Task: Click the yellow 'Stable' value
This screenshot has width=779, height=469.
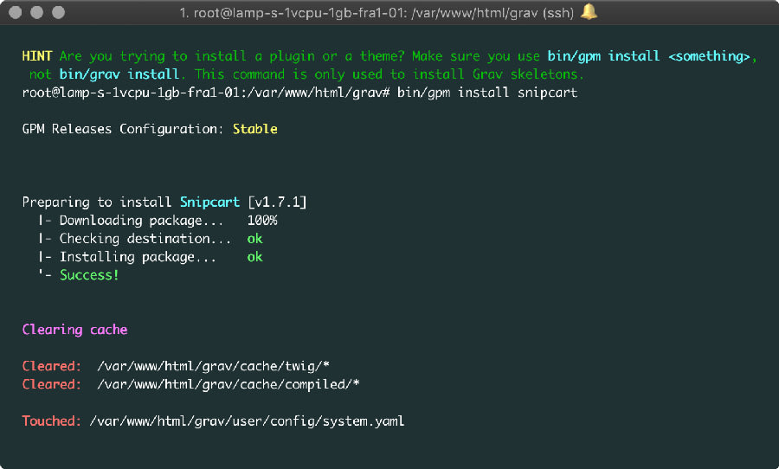Action: pos(254,129)
